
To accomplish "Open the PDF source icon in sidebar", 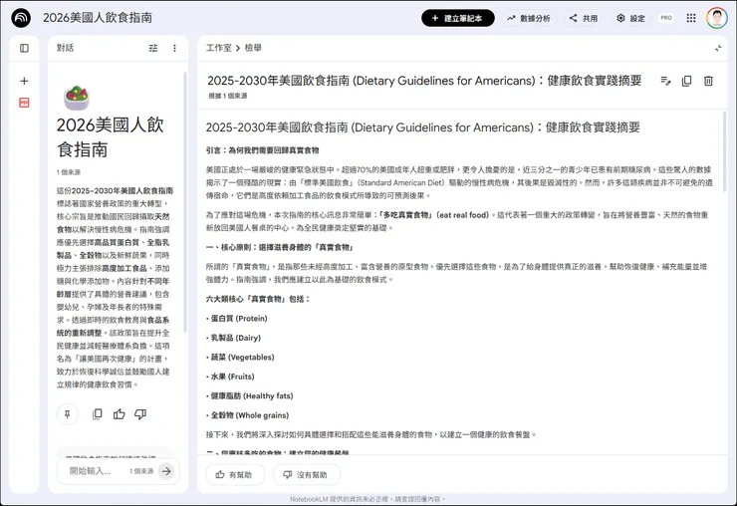I will pos(24,103).
